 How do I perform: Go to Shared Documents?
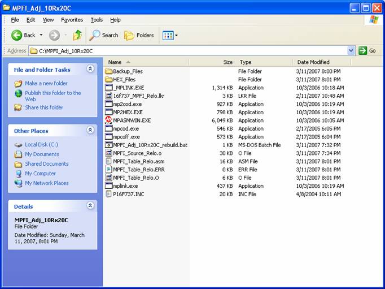coord(47,164)
